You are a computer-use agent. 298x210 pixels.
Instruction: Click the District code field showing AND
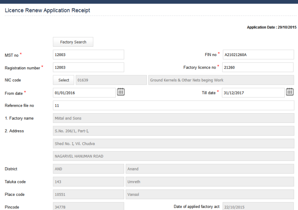[x=88, y=169]
